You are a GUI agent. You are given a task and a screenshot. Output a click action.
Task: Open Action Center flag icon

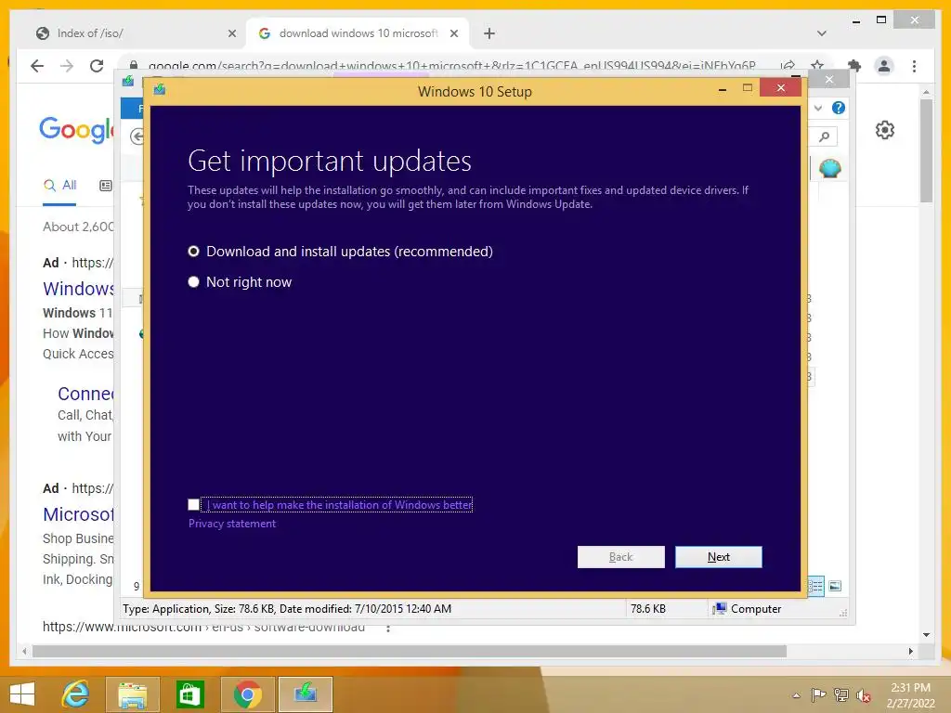[x=818, y=694]
